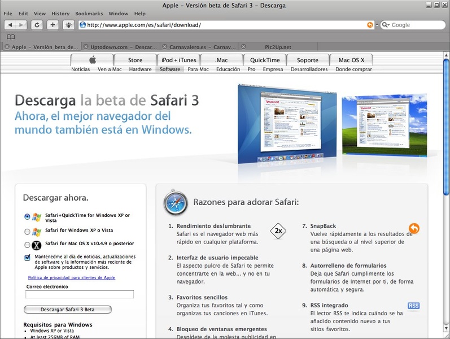Viewport: 450px width, 339px height.
Task: Close the Uptodown.com tab
Action: pyautogui.click(x=85, y=47)
